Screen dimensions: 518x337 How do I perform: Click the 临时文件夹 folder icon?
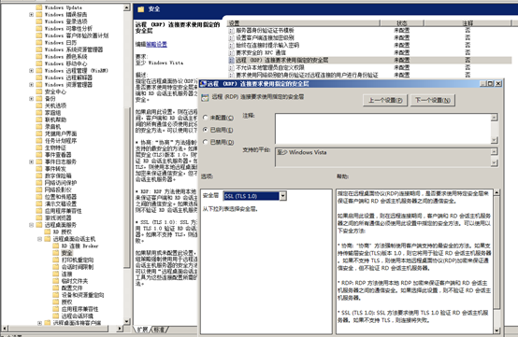56,281
